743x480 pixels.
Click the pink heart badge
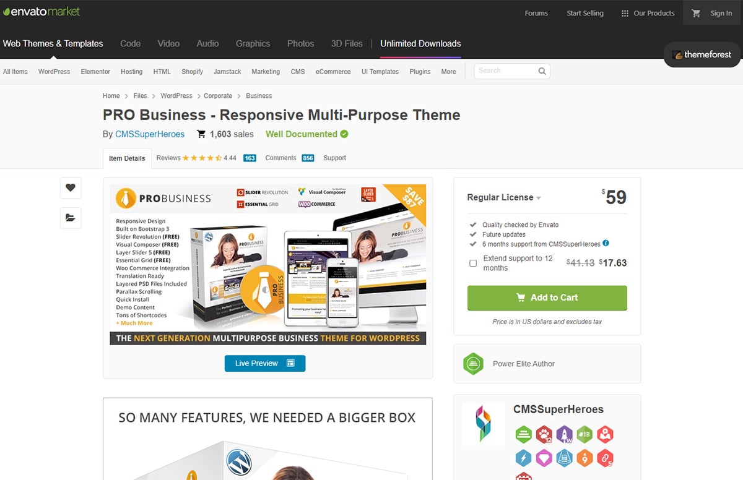544,458
